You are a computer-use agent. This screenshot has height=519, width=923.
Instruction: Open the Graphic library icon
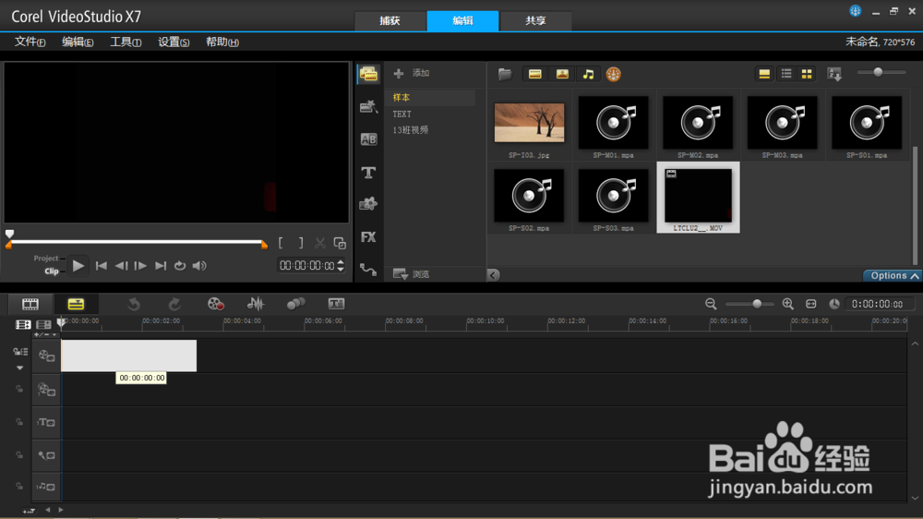tap(368, 204)
